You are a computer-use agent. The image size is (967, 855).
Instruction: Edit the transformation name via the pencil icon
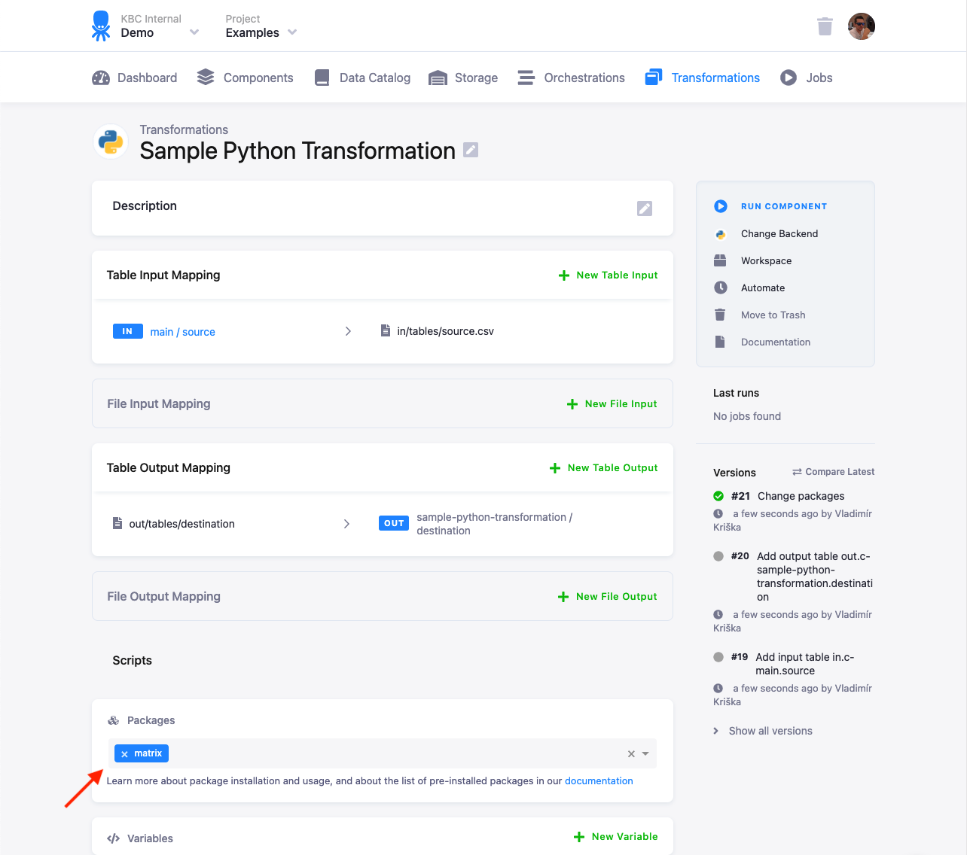click(x=470, y=150)
